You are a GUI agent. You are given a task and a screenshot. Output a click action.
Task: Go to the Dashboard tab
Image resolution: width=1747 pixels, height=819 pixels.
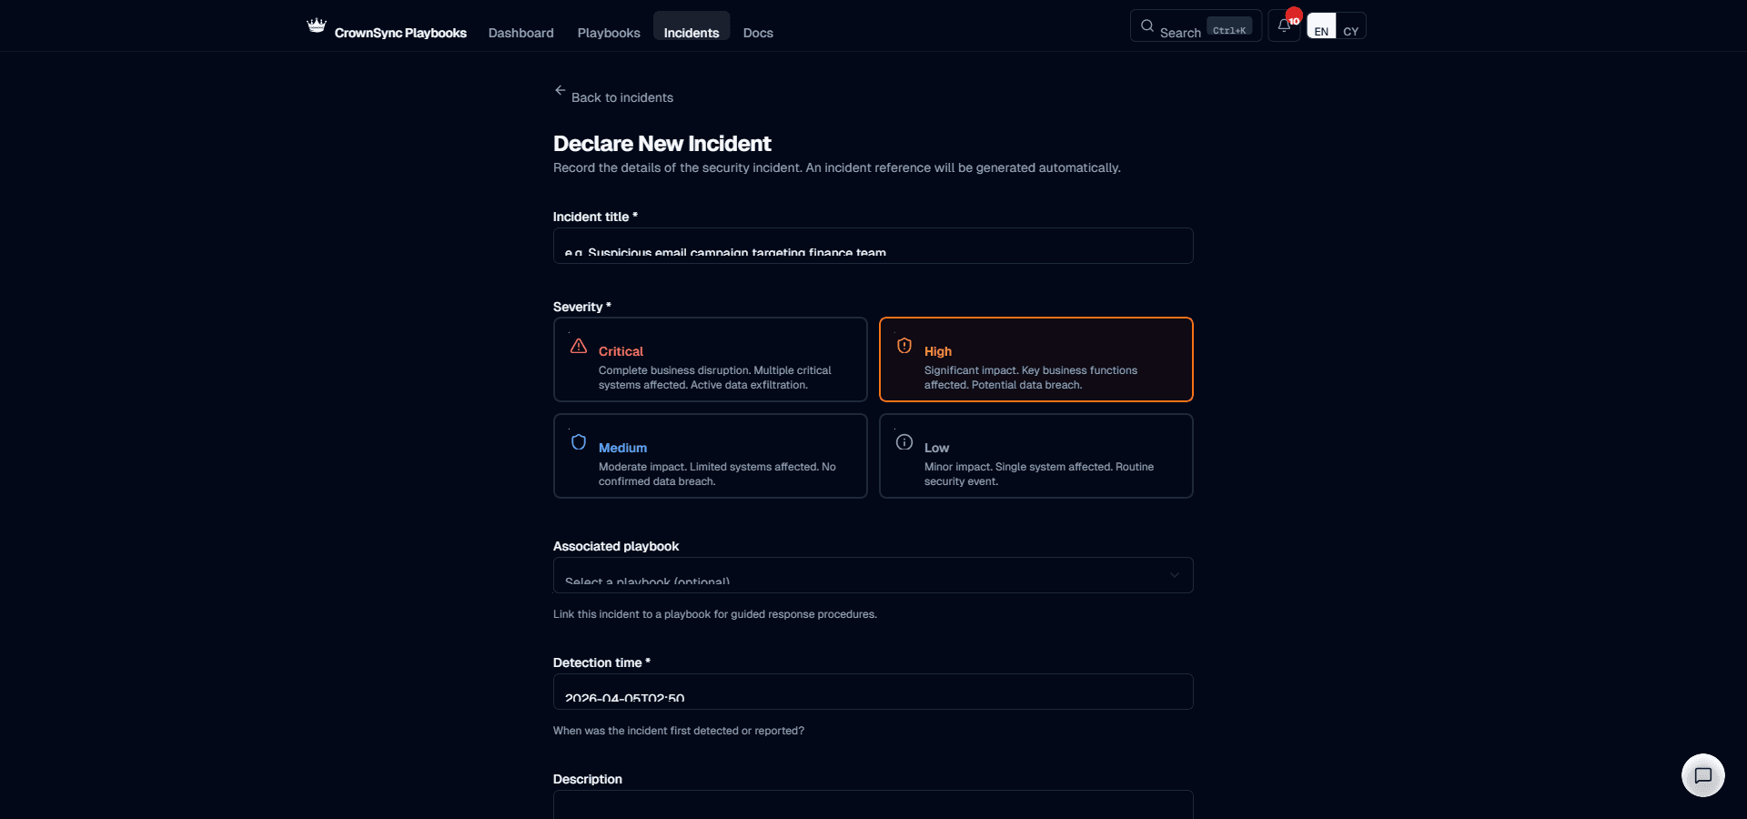click(x=520, y=33)
